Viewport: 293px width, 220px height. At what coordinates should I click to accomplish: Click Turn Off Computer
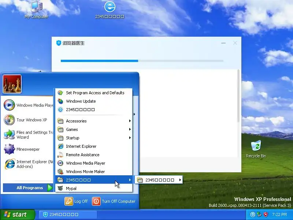114,201
